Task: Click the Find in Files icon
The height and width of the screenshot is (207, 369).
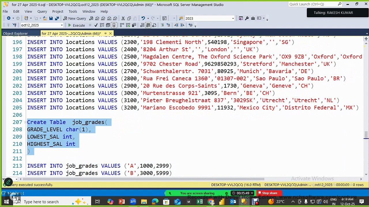Action: (x=181, y=18)
